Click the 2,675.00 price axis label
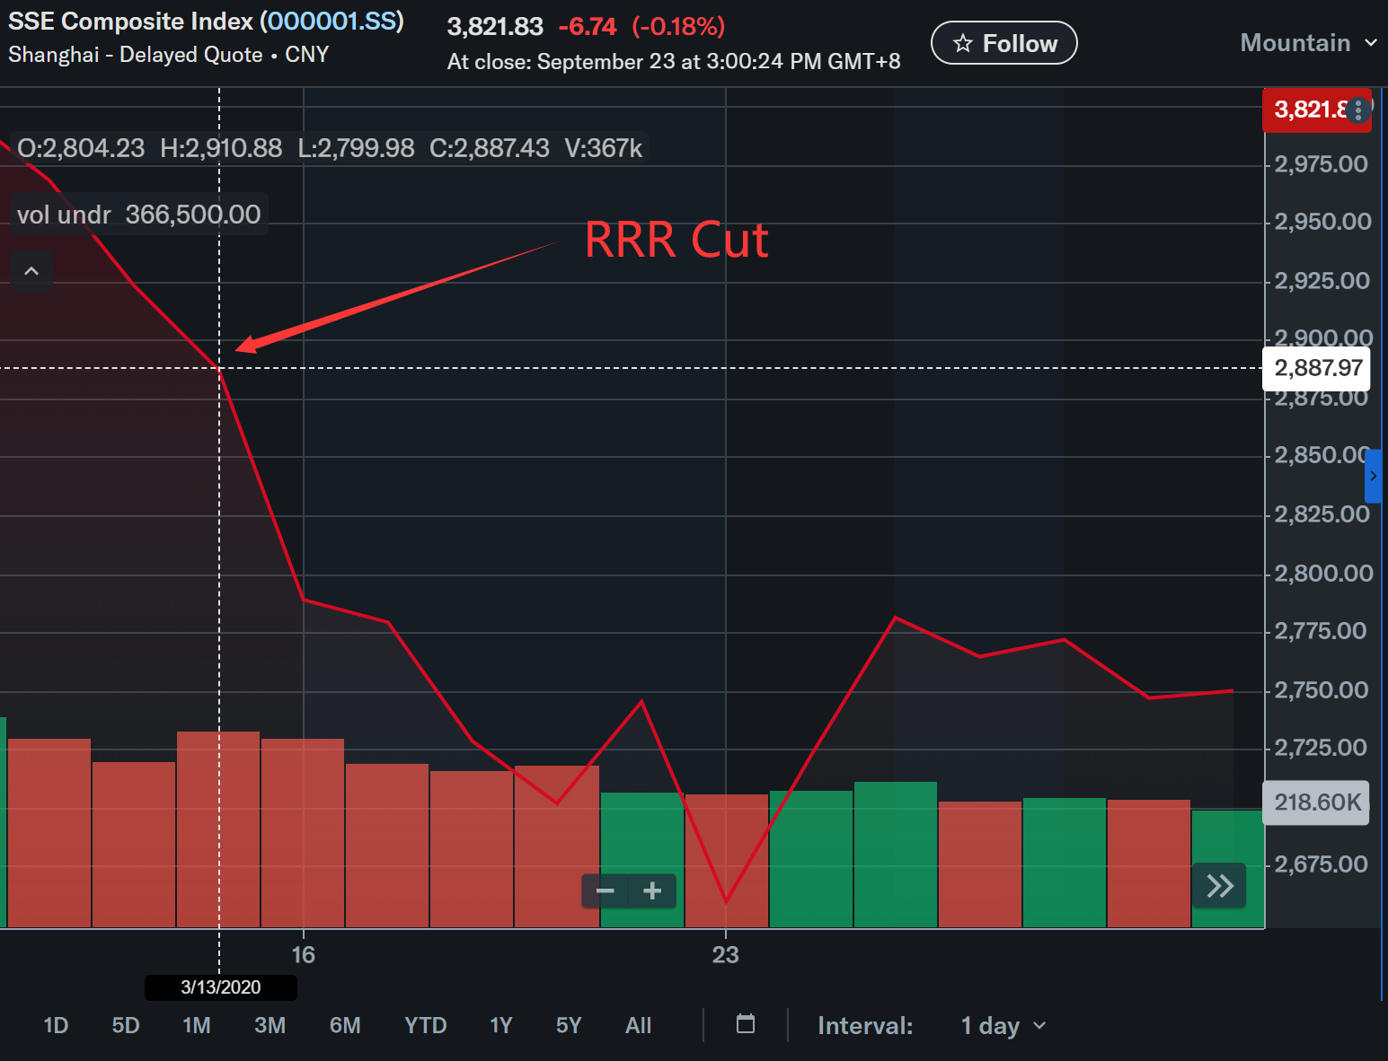Image resolution: width=1388 pixels, height=1061 pixels. pyautogui.click(x=1321, y=864)
